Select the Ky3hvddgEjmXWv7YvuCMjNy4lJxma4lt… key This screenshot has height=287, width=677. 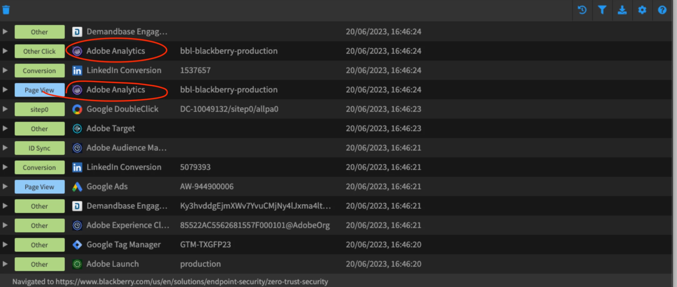pyautogui.click(x=255, y=206)
